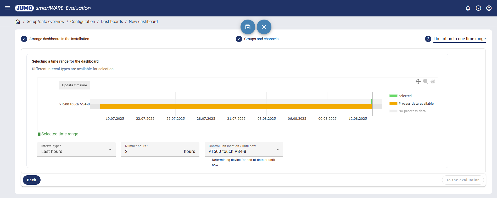The height and width of the screenshot is (198, 497).
Task: Click the Update timeline button
Action: point(74,85)
